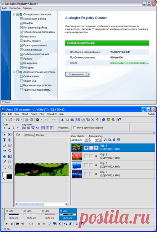The height and width of the screenshot is (232, 157).
Task: Click the context Help arrow icon
Action: pyautogui.click(x=119, y=120)
